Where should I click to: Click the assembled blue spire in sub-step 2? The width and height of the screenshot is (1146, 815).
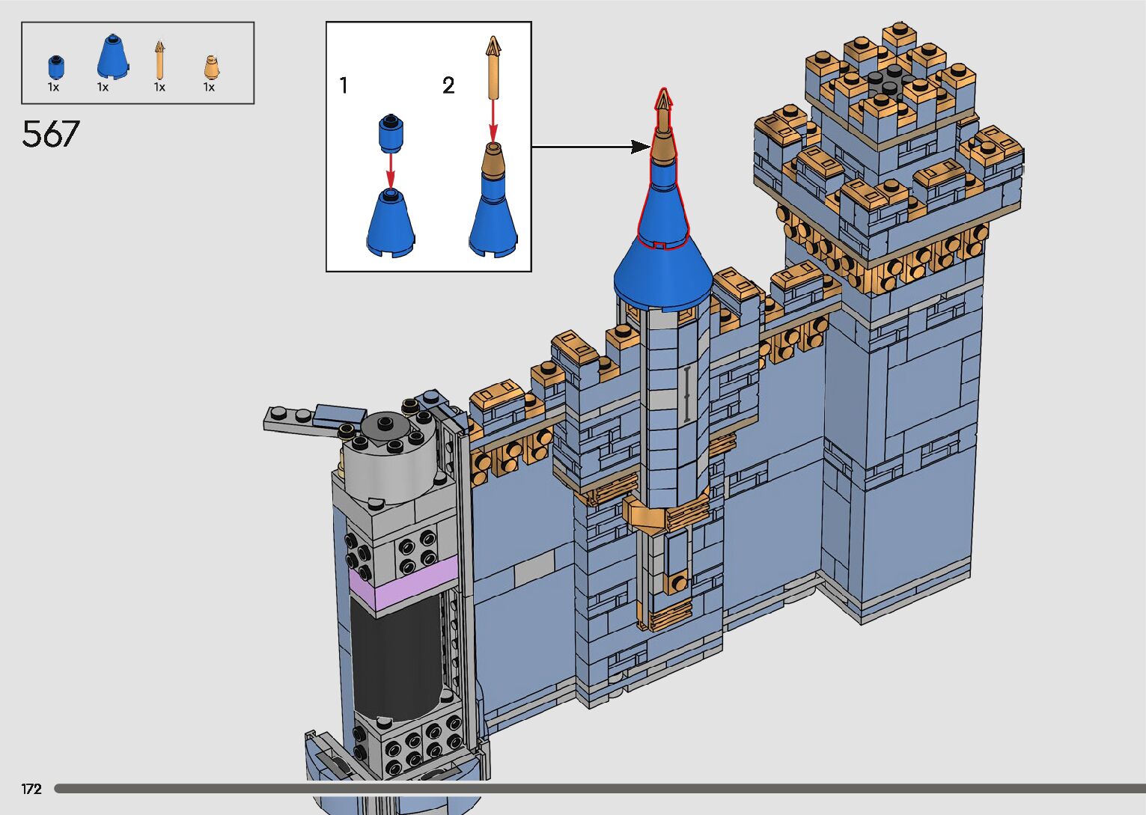pyautogui.click(x=493, y=210)
